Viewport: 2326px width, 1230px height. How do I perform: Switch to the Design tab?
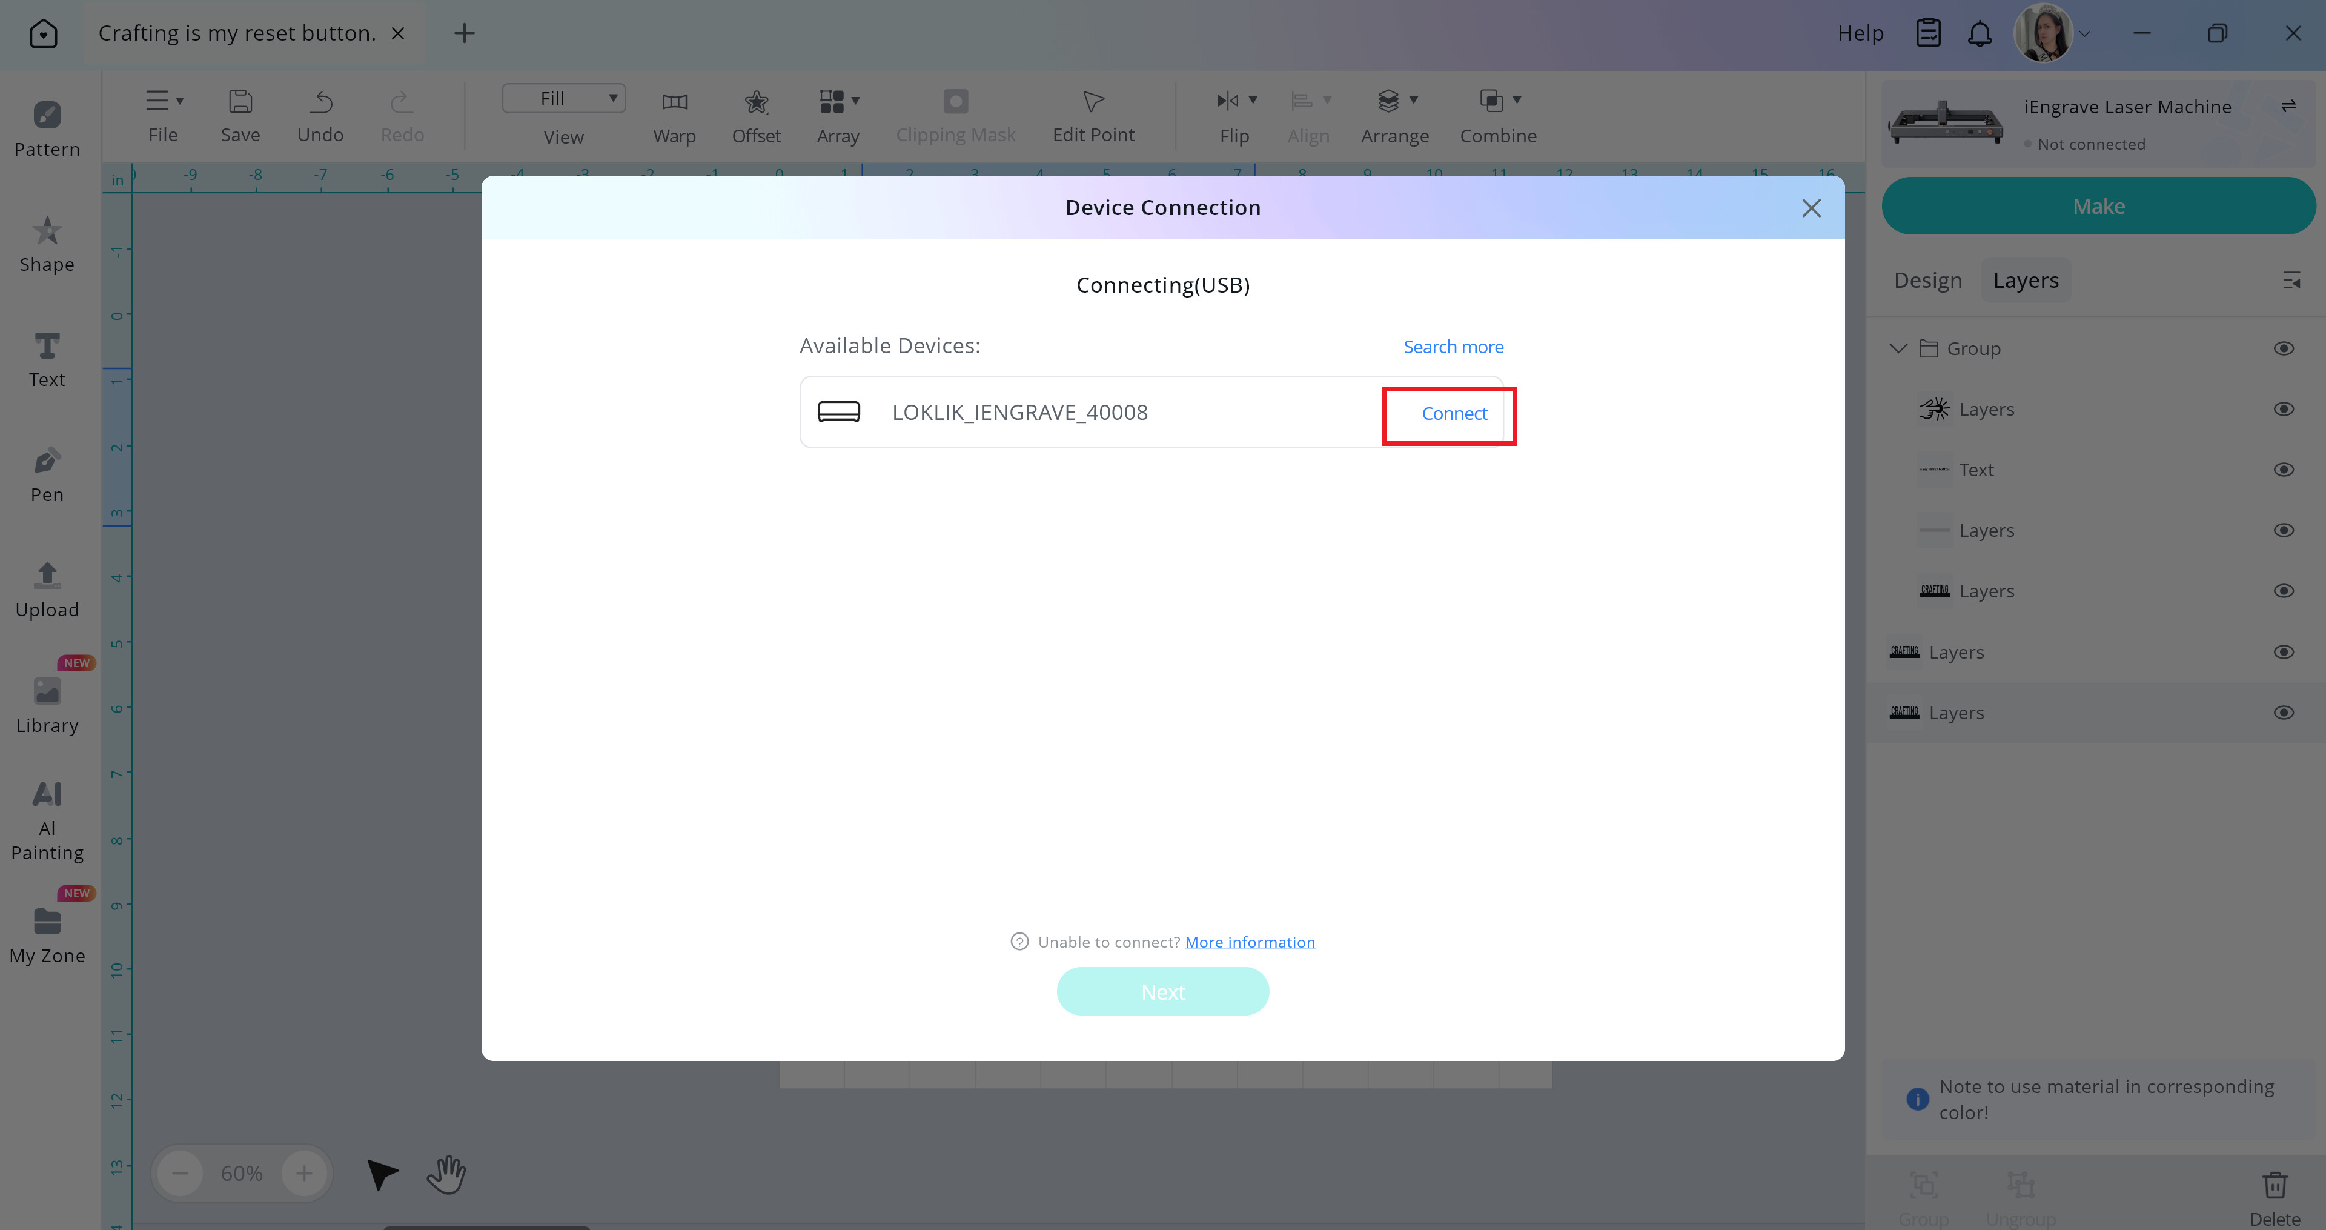point(1928,280)
